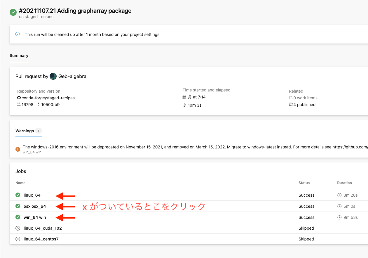Click the skipped icon for linux_64_cuda_102
368x258 pixels.
pos(18,228)
